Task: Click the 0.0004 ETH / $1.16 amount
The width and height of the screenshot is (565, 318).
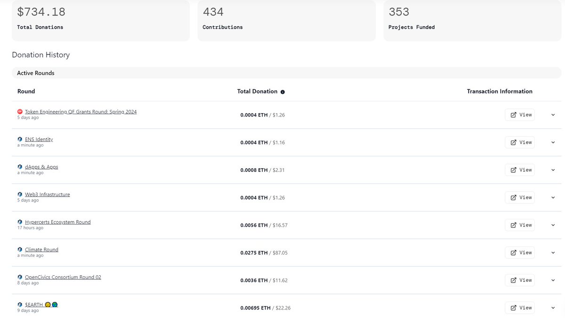Action: coord(262,142)
